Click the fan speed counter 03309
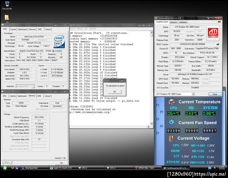 tap(174, 131)
